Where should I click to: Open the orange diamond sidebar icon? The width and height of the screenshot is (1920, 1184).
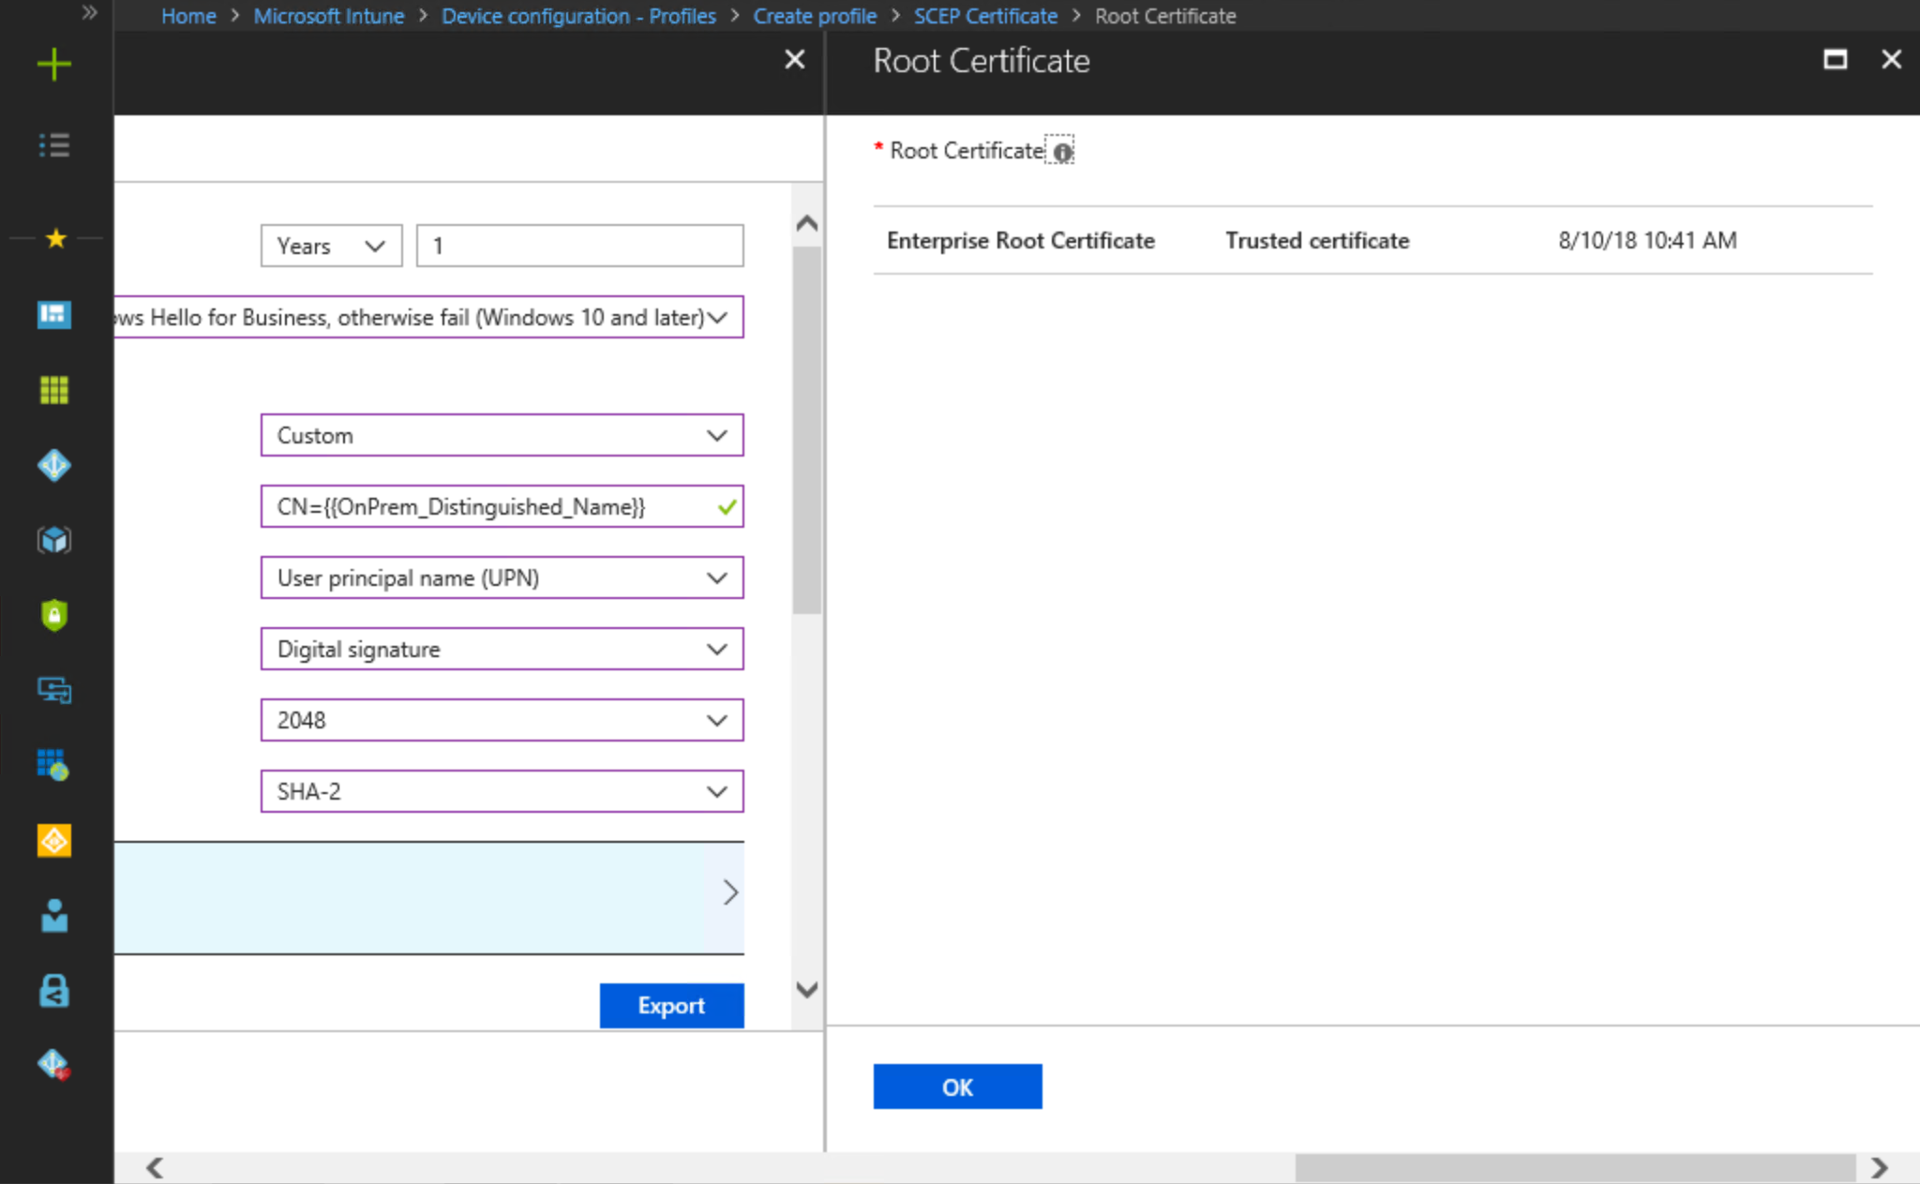click(54, 841)
